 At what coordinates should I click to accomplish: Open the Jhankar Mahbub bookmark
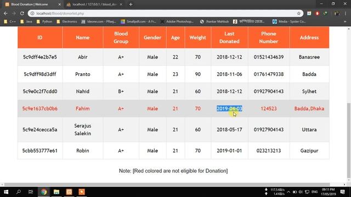pos(214,22)
